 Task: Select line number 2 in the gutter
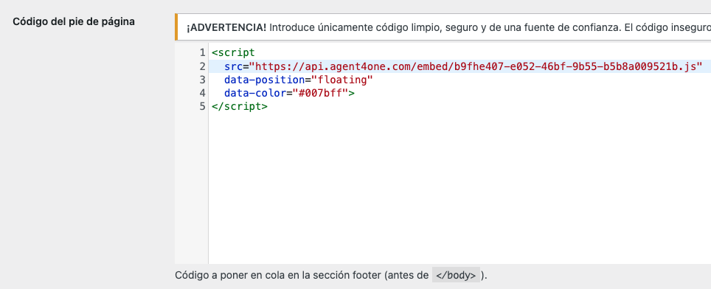coord(202,66)
